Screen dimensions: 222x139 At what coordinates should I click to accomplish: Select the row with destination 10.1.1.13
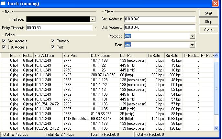(x=107, y=90)
